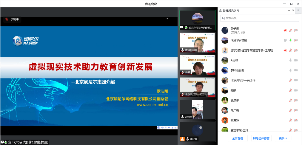Screen dimensions: 302x145
Task: Expand the 更多 dropdown
Action: [x=283, y=138]
